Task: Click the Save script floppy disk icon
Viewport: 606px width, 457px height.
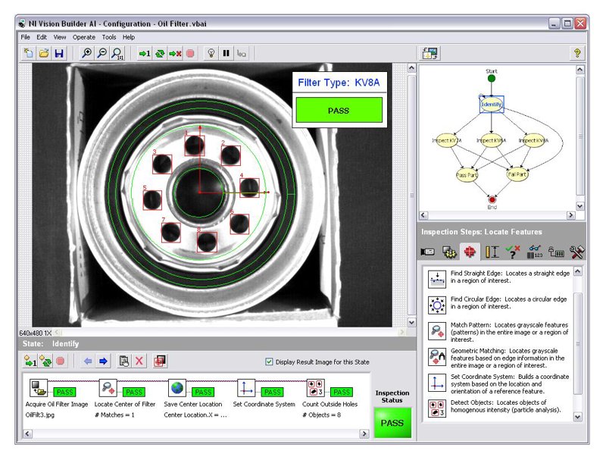Action: click(59, 53)
